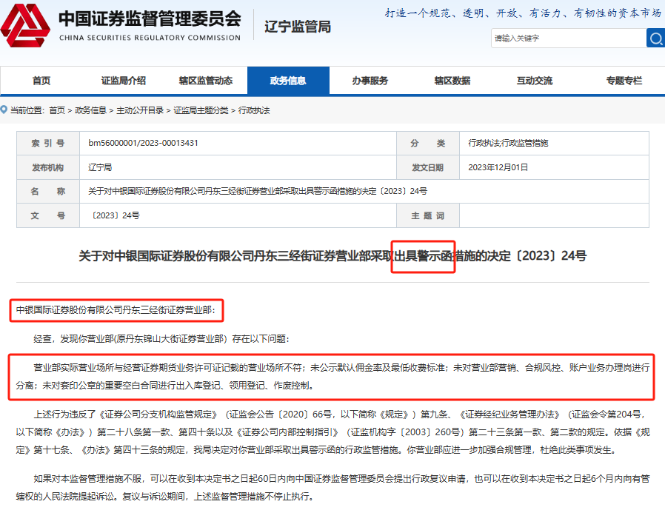Screen dimensions: 665x510
Task: Open the 证监局介绍 navigation tab
Action: [x=124, y=81]
